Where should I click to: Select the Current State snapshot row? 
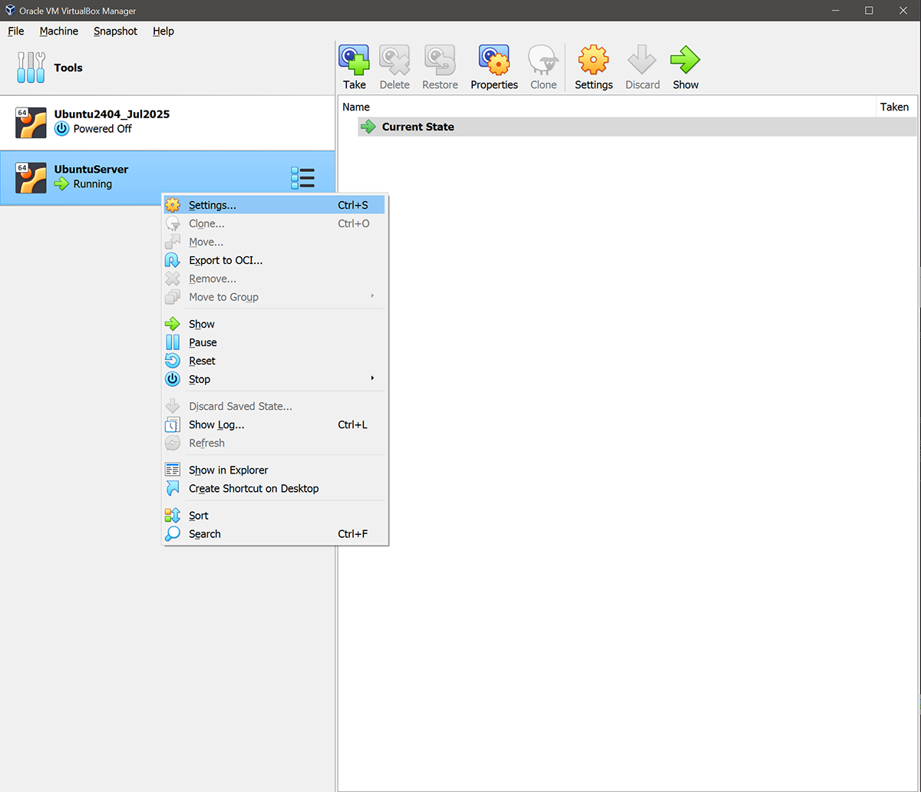[637, 127]
